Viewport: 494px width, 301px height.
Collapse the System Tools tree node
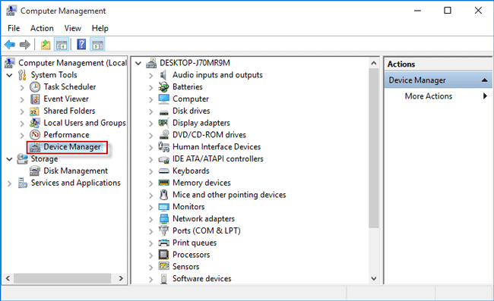point(10,75)
